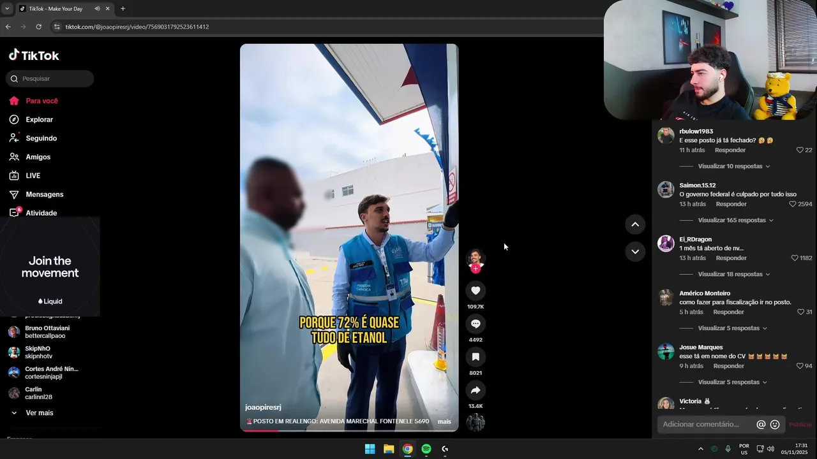
Task: Share the video using arrow icon
Action: click(476, 390)
